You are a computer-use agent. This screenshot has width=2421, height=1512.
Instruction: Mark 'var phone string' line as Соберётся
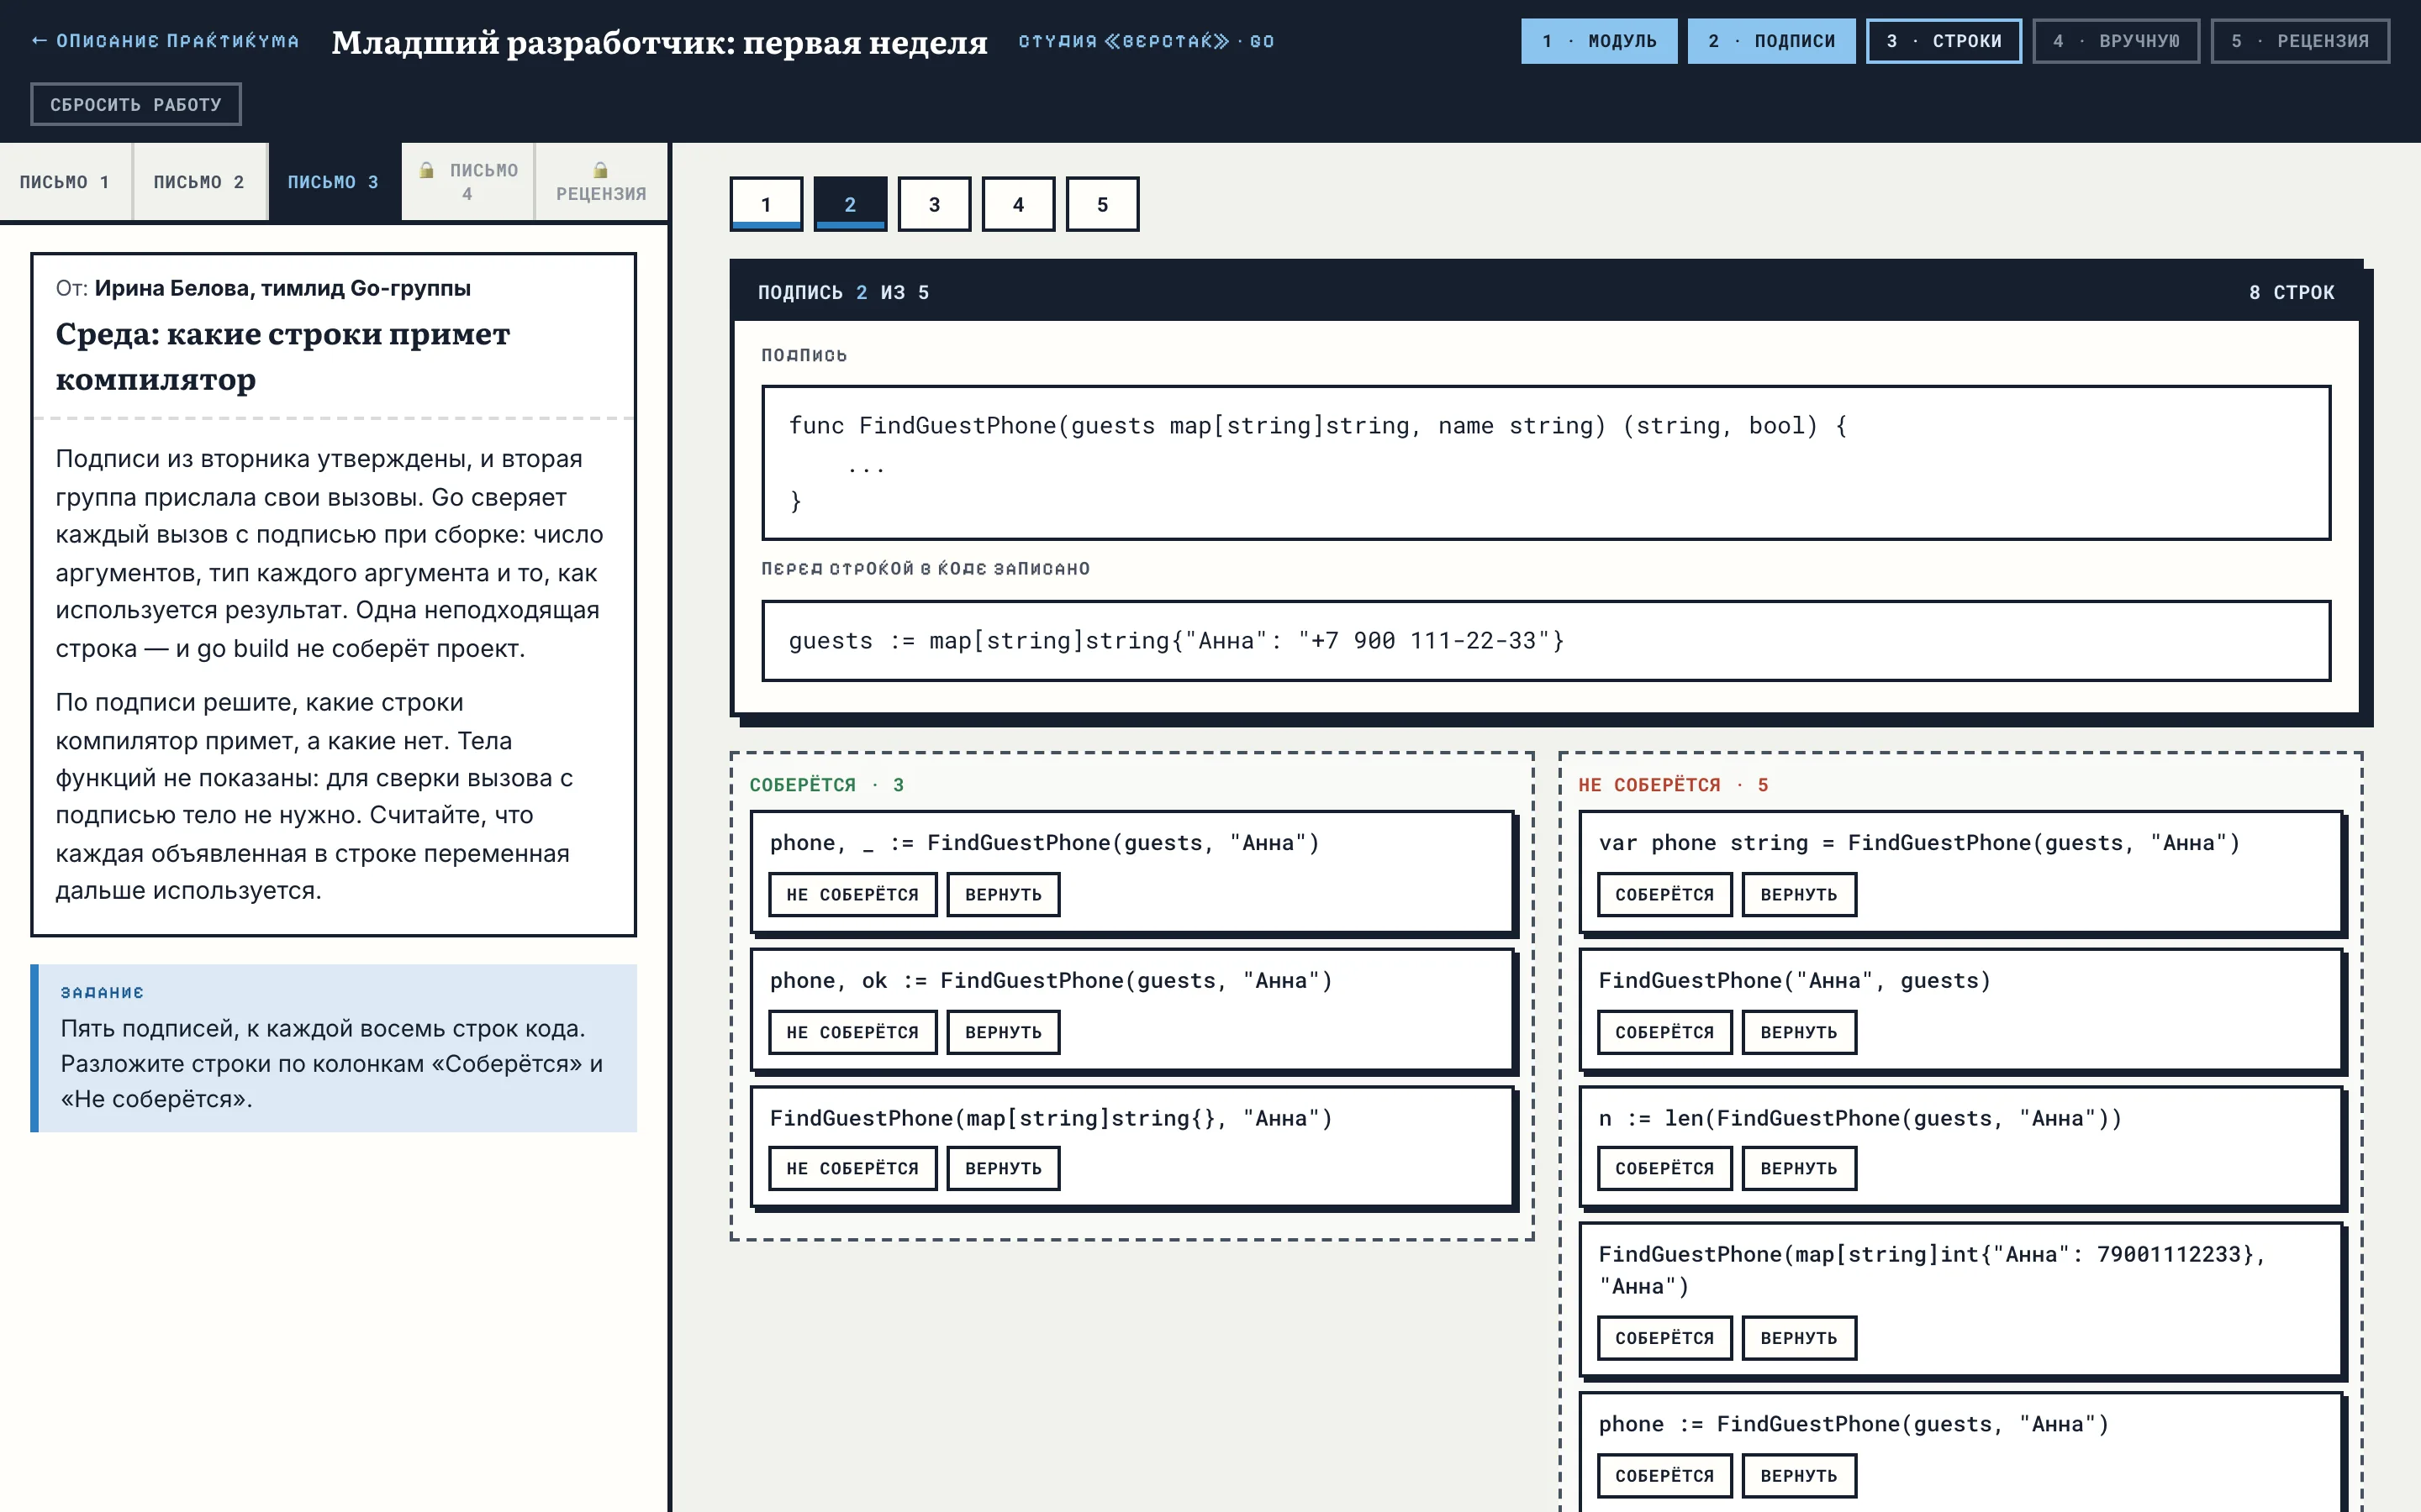coord(1664,894)
